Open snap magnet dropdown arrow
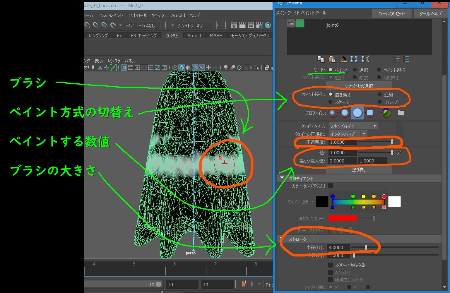This screenshot has height=293, width=450. (x=120, y=25)
